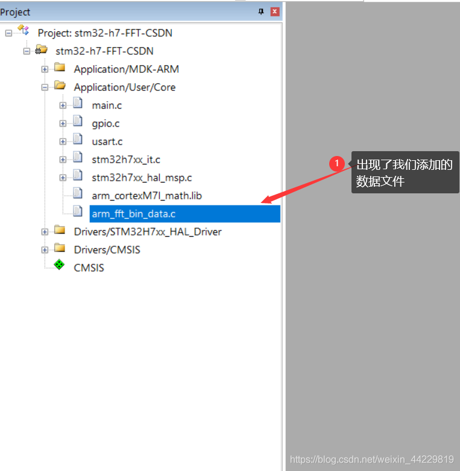Select highlighted arm_fft_bin_data.c file
This screenshot has height=471, width=460.
tap(185, 214)
